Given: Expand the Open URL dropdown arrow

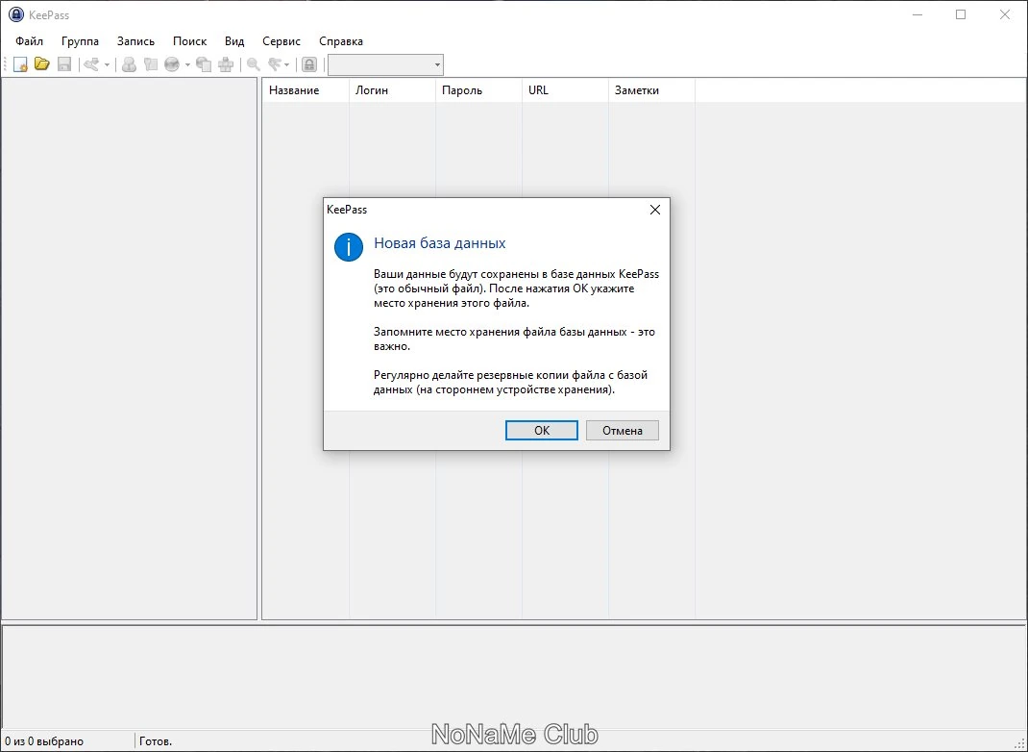Looking at the screenshot, I should click(187, 64).
